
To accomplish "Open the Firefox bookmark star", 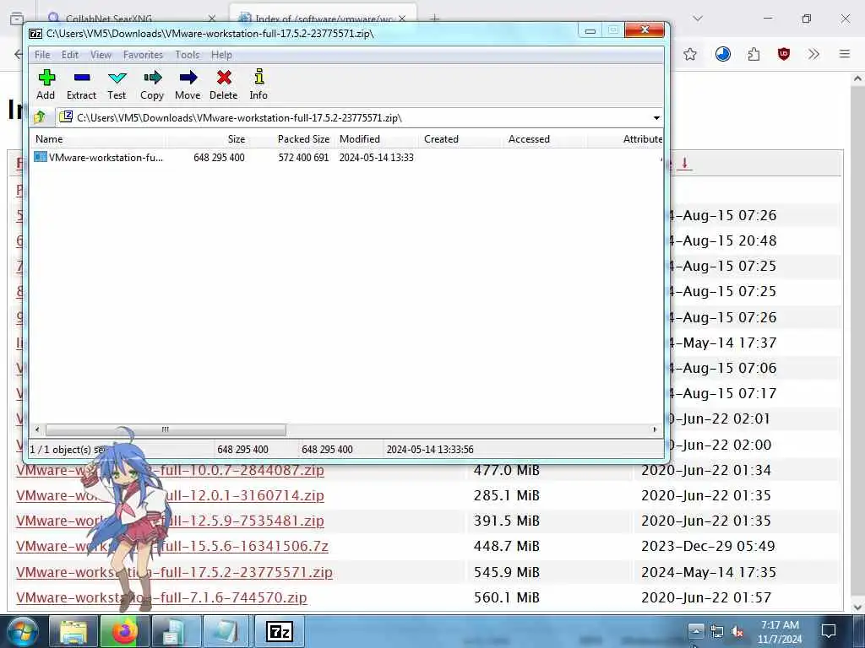I will click(x=689, y=54).
